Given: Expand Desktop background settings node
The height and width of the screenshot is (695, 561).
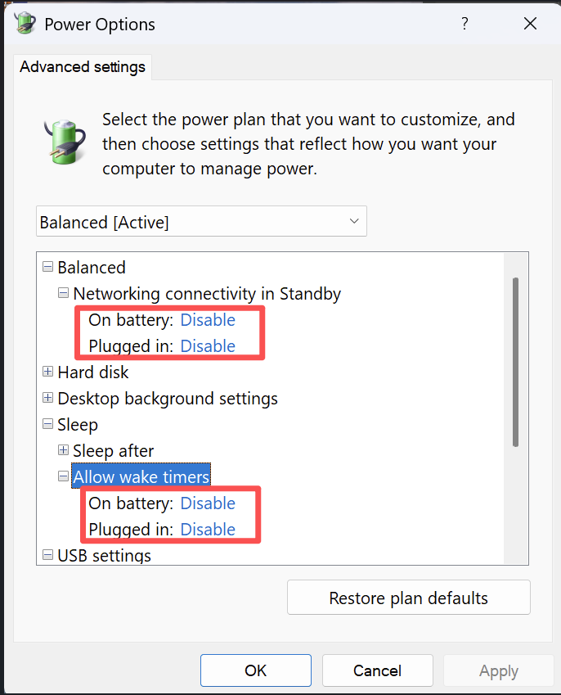Looking at the screenshot, I should point(47,398).
